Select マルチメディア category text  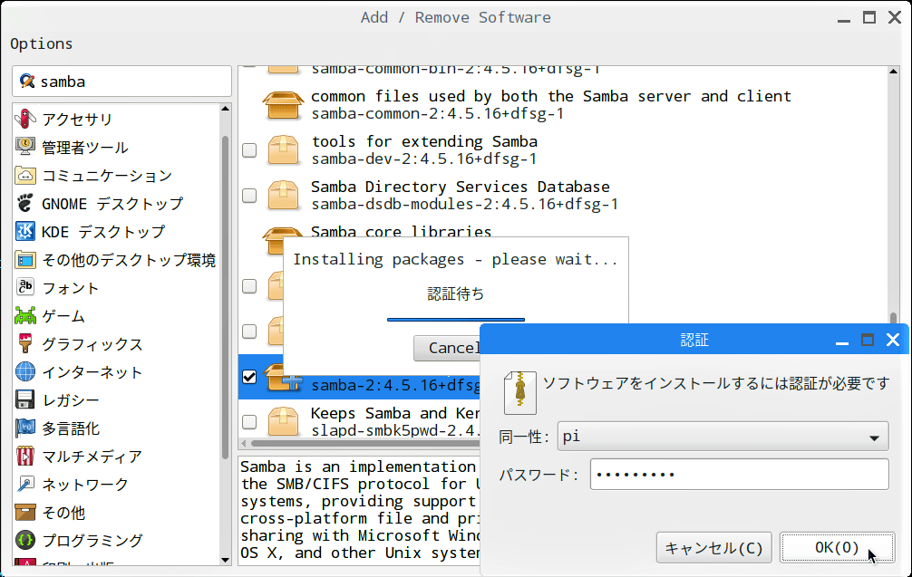[92, 457]
